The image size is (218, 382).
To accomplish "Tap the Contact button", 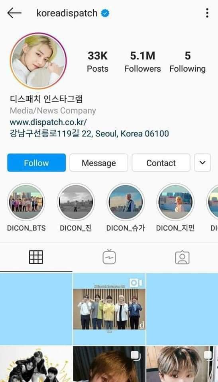I will (161, 162).
